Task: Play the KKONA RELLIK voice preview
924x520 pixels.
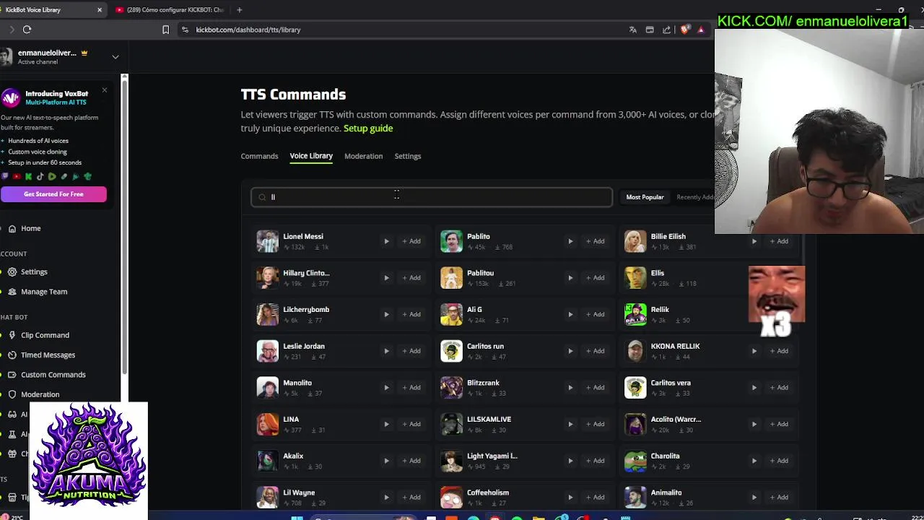Action: click(754, 351)
